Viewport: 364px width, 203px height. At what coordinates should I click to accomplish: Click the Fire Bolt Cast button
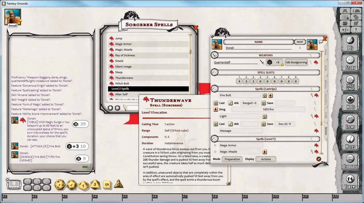point(216,103)
